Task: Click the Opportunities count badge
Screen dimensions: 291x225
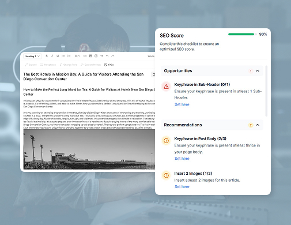Action: coord(251,71)
